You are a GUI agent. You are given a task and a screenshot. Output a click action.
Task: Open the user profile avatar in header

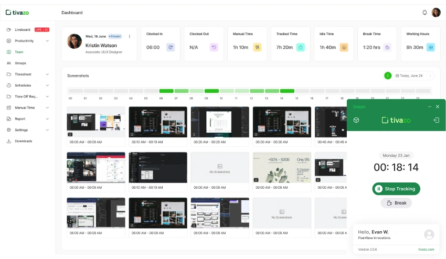pos(436,13)
